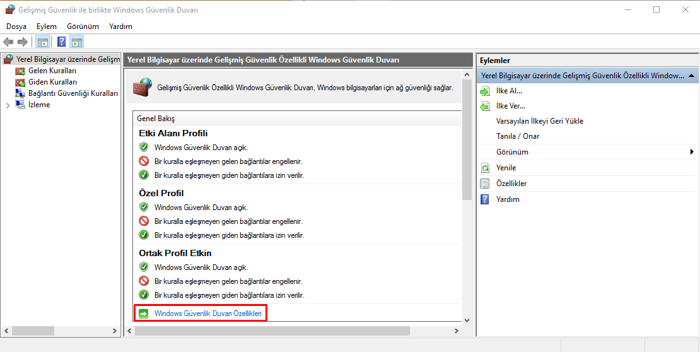This screenshot has height=352, width=700.
Task: Open the Dosya menu
Action: click(x=16, y=26)
